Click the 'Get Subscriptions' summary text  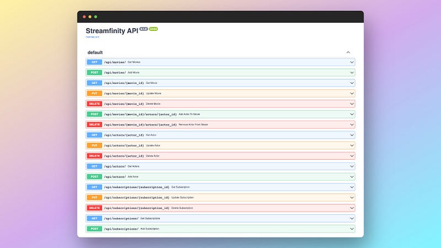tap(150, 218)
